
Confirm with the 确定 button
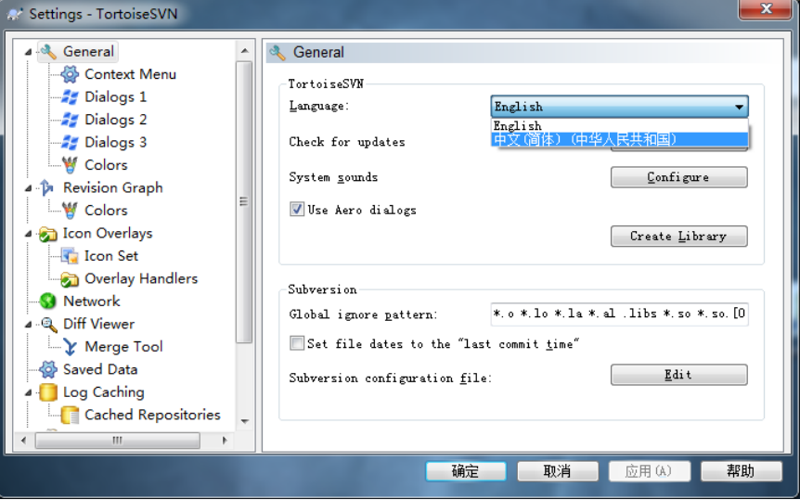coord(465,471)
